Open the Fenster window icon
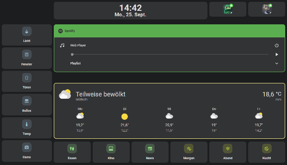The image size is (287, 165). (27, 55)
